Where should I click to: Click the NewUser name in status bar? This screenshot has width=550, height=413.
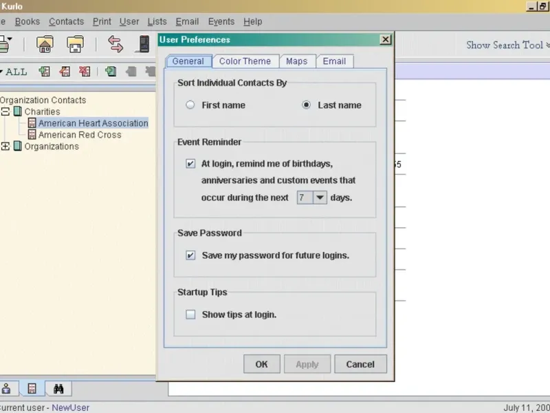pyautogui.click(x=71, y=407)
